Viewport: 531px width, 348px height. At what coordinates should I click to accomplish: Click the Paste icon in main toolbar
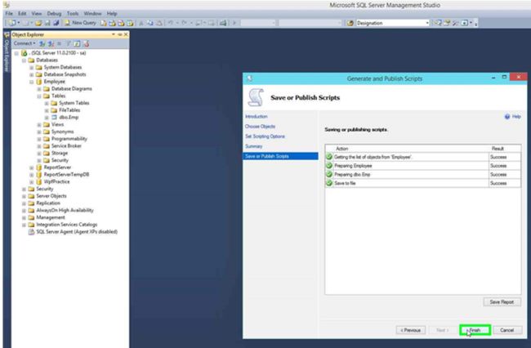click(x=158, y=23)
